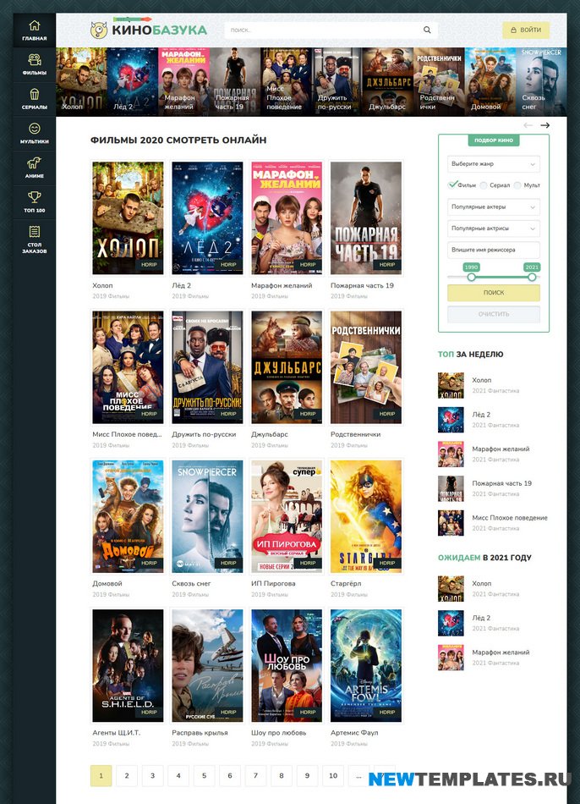Go to pagination page 2
The image size is (580, 804).
[x=127, y=775]
